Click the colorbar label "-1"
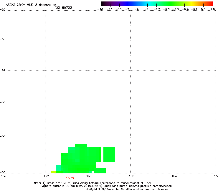218x191 pixels. click(x=147, y=9)
